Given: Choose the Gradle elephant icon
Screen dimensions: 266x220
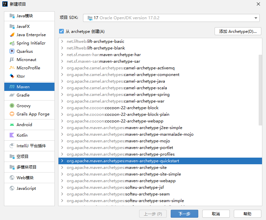Looking at the screenshot, I should 12,95.
